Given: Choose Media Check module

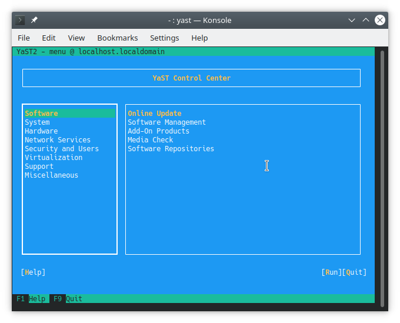Looking at the screenshot, I should pos(151,140).
